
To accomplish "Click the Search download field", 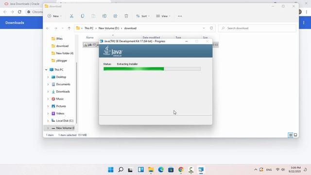I will tap(257, 28).
